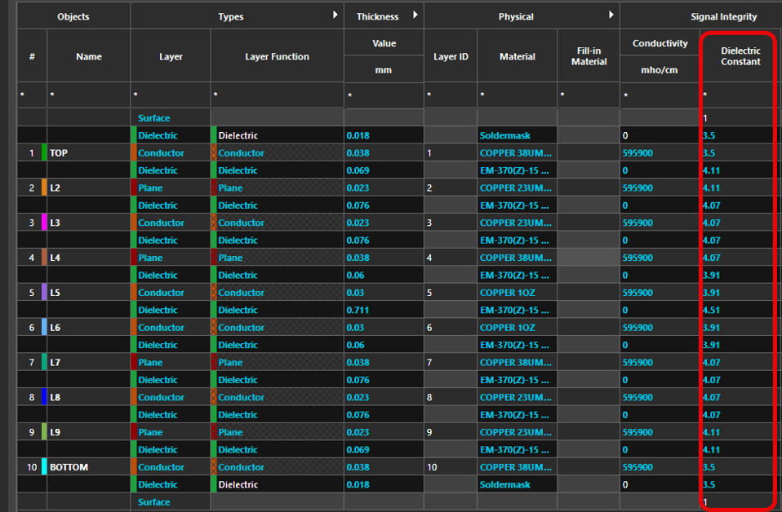Click the Layer ID column header

451,56
